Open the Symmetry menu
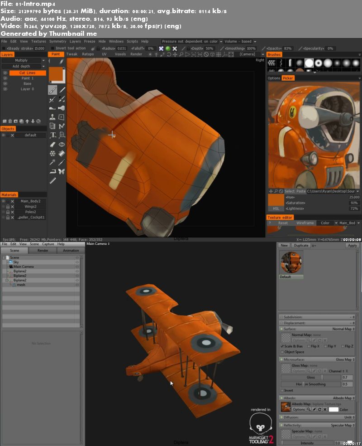 click(x=57, y=42)
